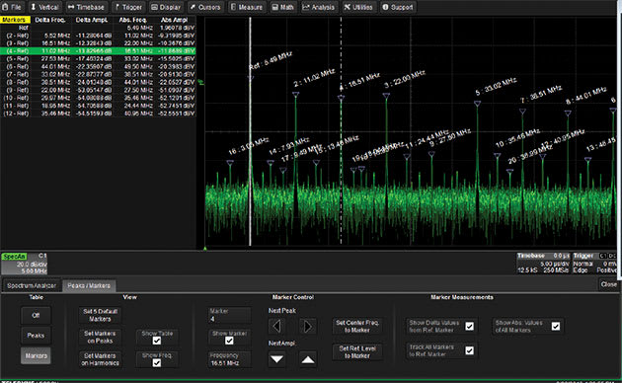The image size is (622, 383).
Task: Click the trigger position triangle below the grid
Action: [x=205, y=248]
